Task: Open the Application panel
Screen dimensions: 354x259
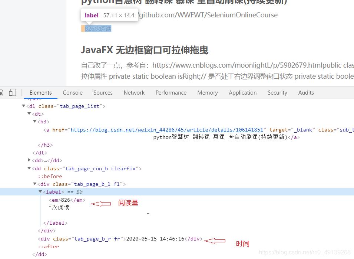Action: point(242,92)
